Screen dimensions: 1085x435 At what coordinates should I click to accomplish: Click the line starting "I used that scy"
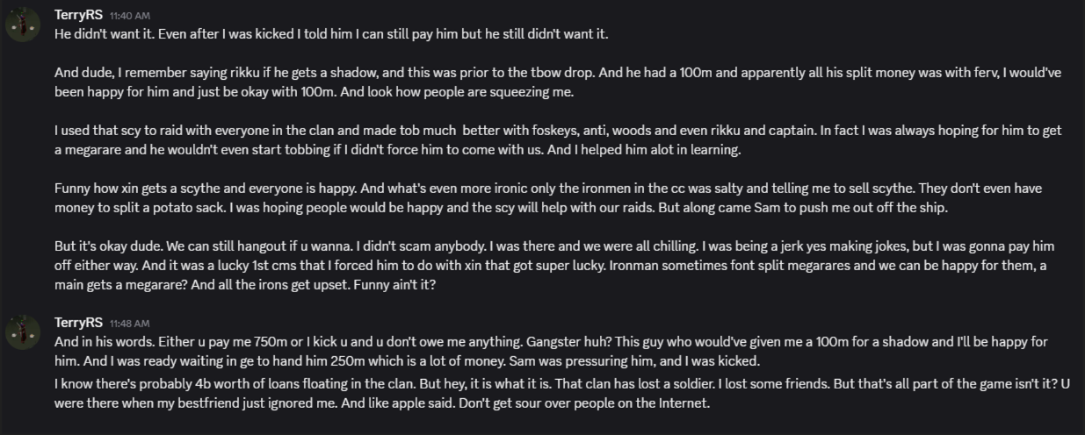click(x=558, y=131)
